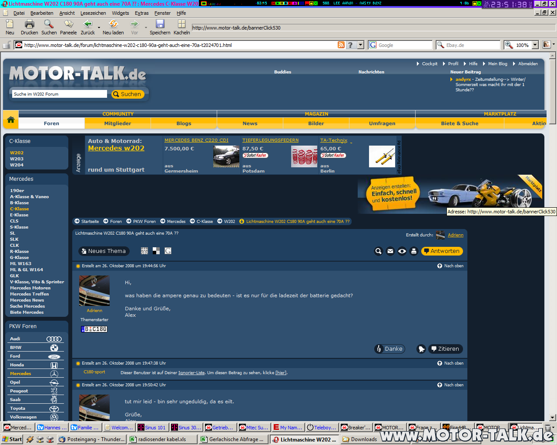Viewport: 557px width, 445px height.
Task: Open the Zurück history dropdown arrow
Action: pos(99,27)
